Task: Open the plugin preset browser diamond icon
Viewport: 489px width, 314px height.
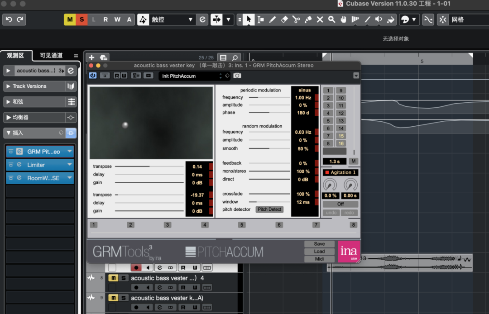Action: (227, 76)
